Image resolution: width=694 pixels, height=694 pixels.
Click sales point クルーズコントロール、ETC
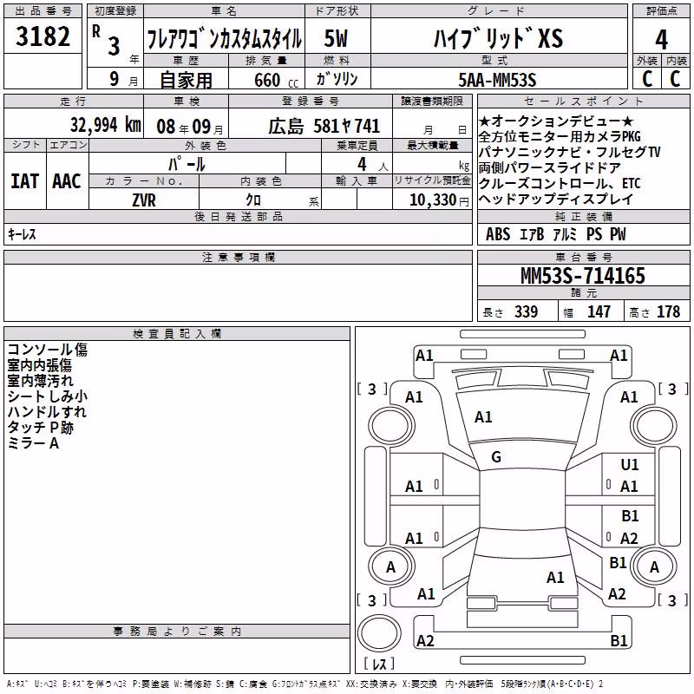(560, 183)
